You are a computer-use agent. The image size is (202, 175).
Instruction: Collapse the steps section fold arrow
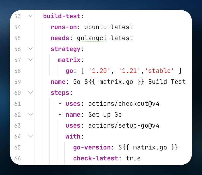(x=31, y=93)
